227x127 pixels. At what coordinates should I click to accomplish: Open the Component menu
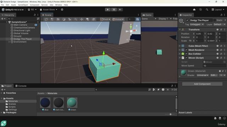(x=35, y=5)
